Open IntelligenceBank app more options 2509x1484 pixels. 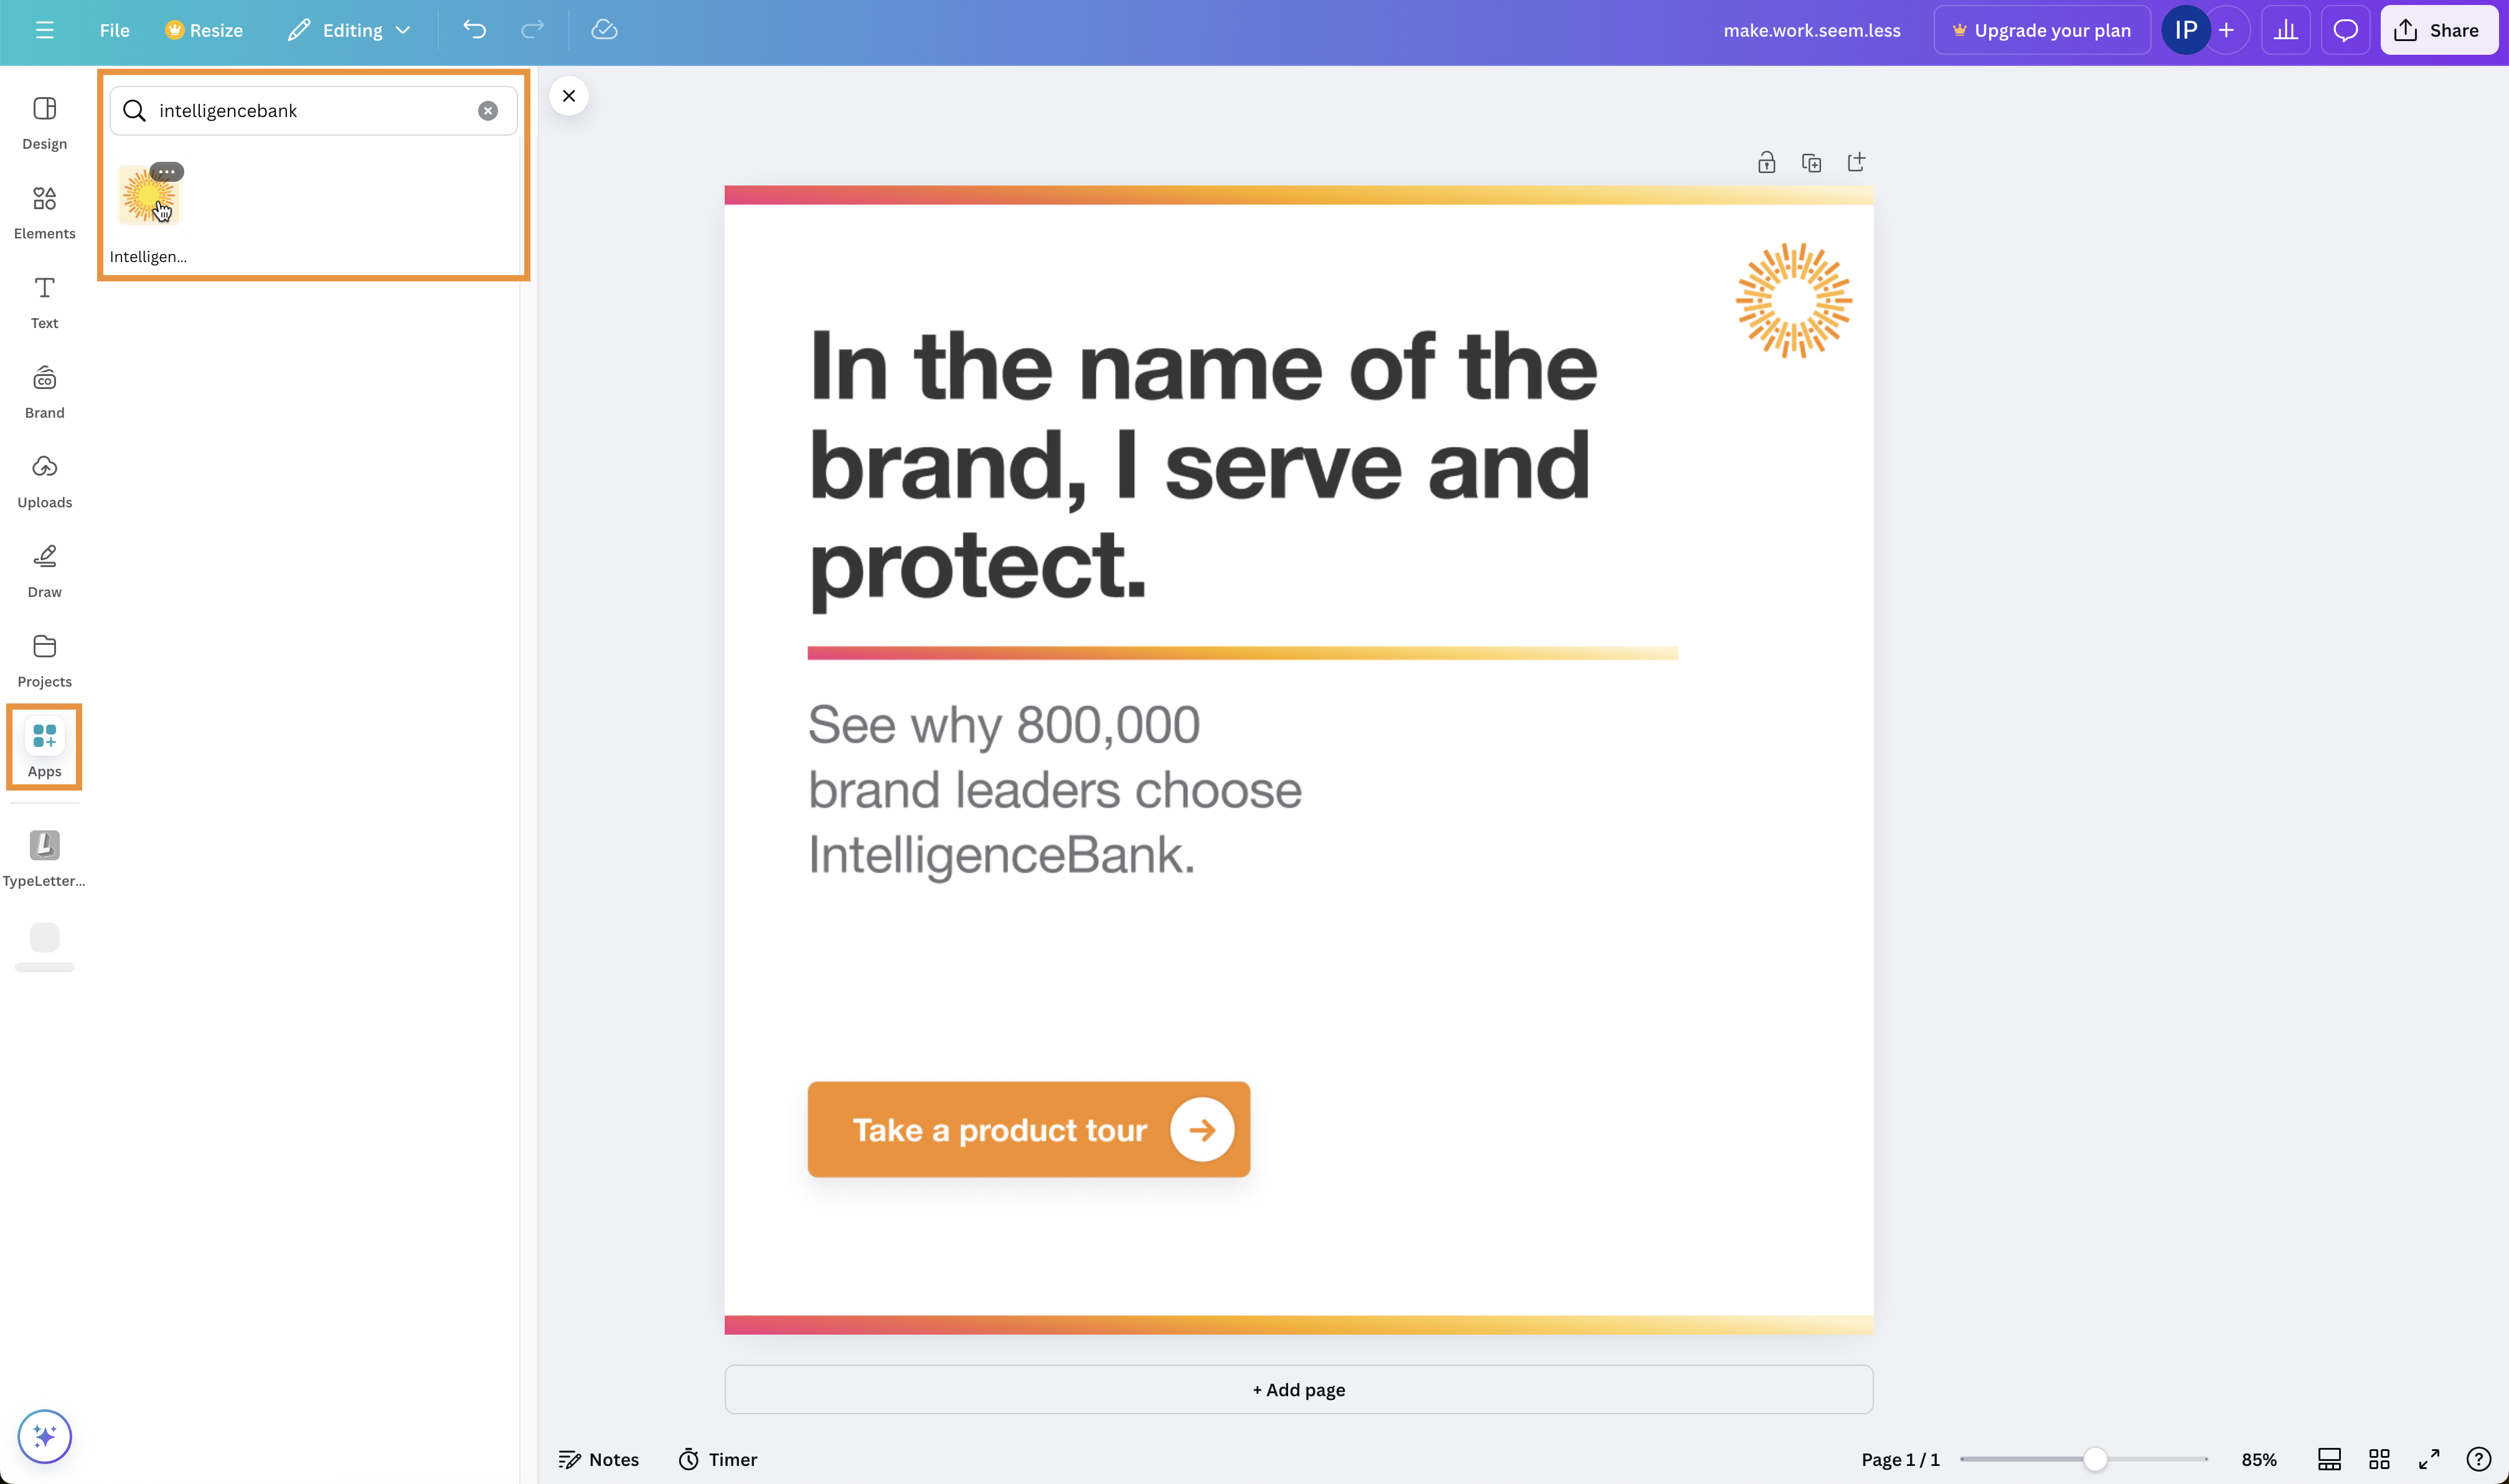pyautogui.click(x=167, y=172)
